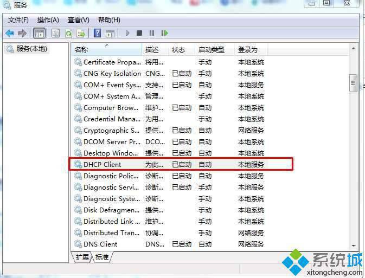Click the gear icon of Cryptographic S...
The image size is (365, 278).
(78, 130)
